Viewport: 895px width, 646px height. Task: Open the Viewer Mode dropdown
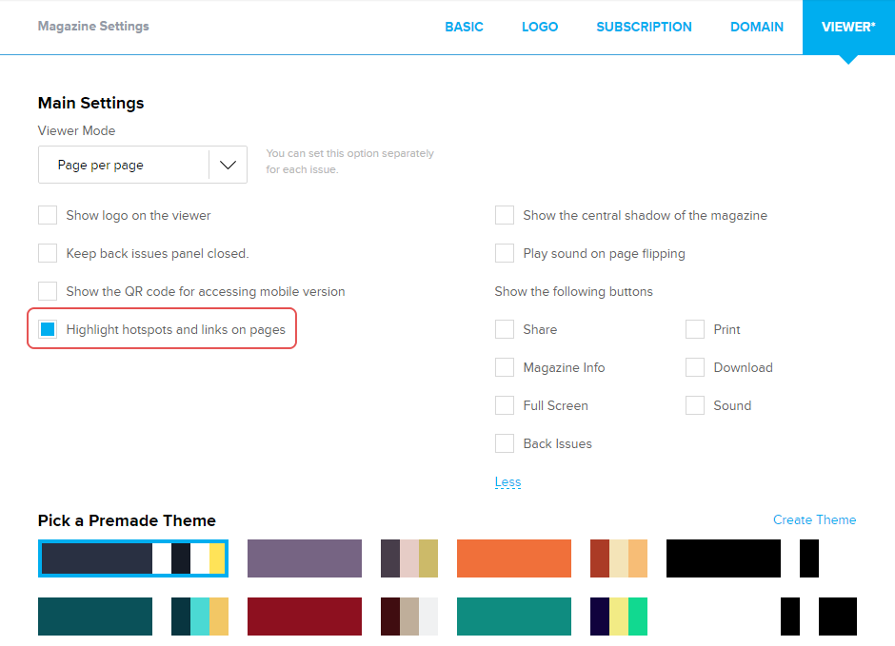pyautogui.click(x=143, y=165)
